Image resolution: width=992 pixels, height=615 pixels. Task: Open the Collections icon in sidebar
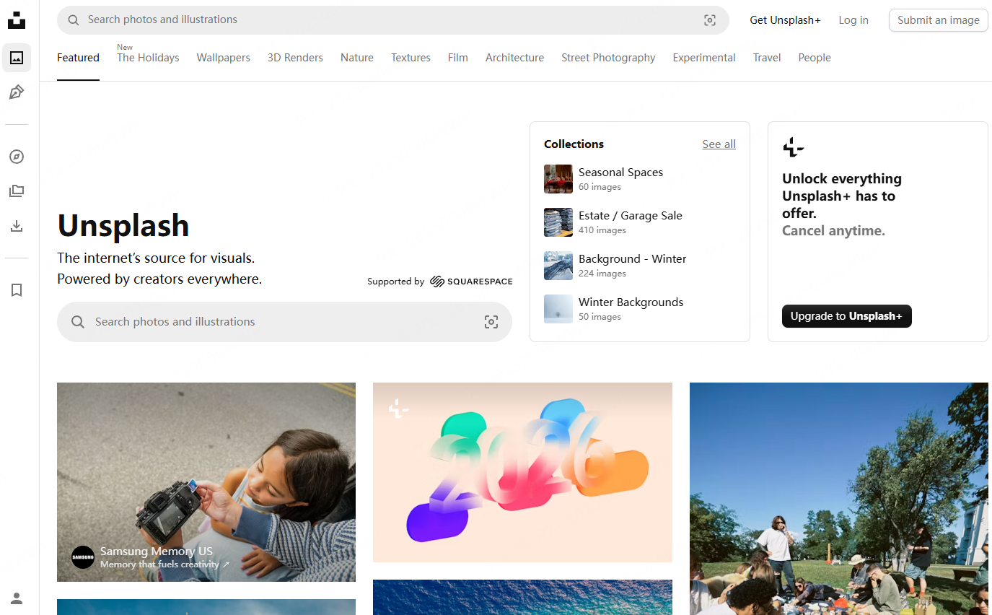pyautogui.click(x=17, y=191)
